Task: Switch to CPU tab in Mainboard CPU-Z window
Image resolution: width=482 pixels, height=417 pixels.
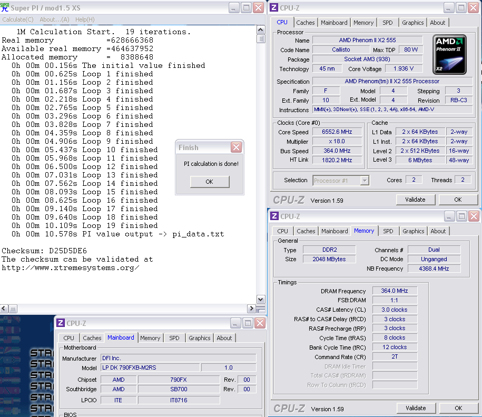Action: pyautogui.click(x=68, y=338)
